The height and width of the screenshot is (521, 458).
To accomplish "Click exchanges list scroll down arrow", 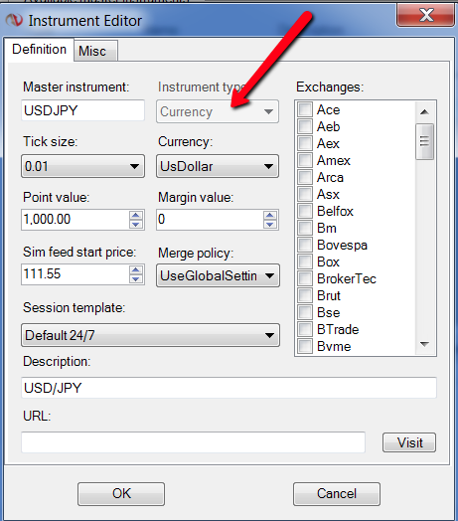I will tap(424, 344).
